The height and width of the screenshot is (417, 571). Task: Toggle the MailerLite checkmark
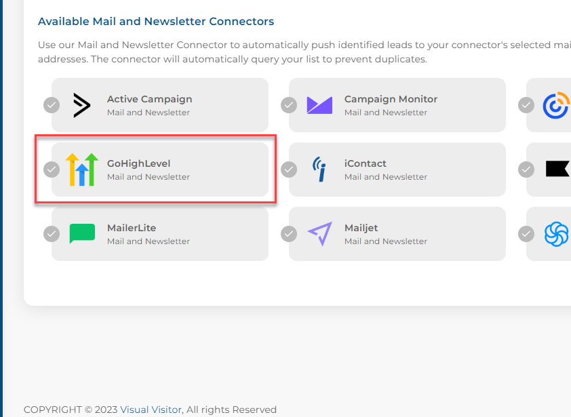tap(52, 234)
